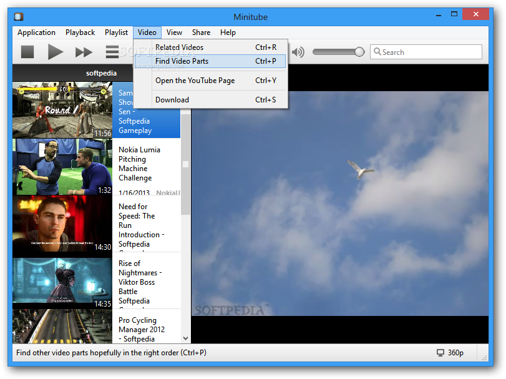
Task: Maximize the Minitube window
Action: click(454, 14)
